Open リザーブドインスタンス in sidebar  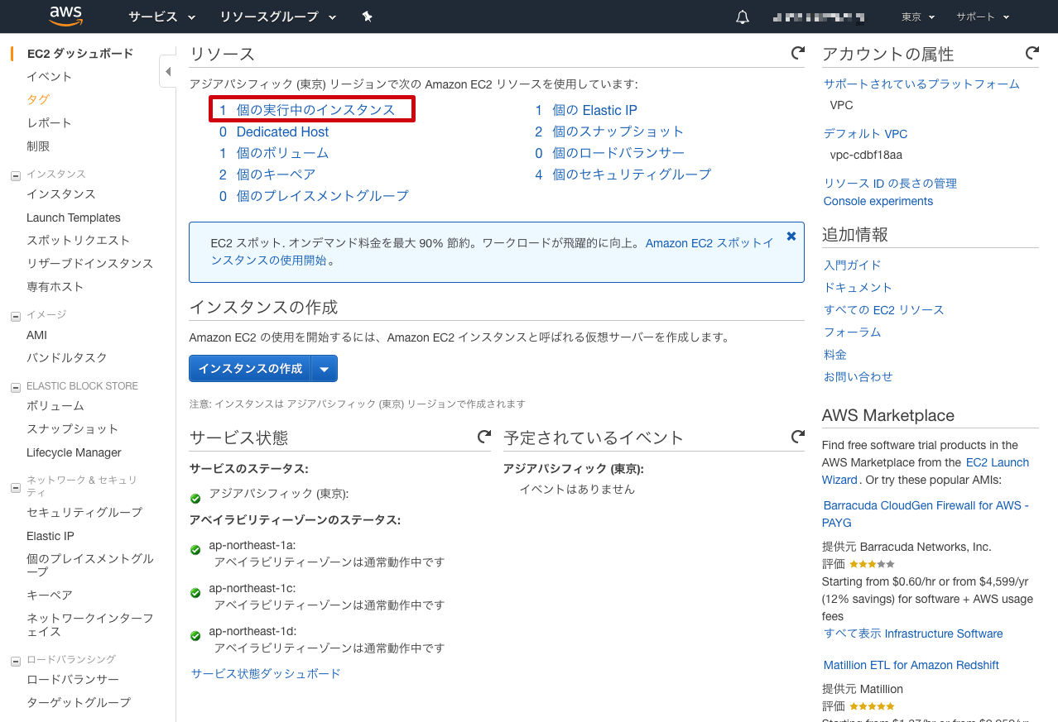[x=89, y=263]
